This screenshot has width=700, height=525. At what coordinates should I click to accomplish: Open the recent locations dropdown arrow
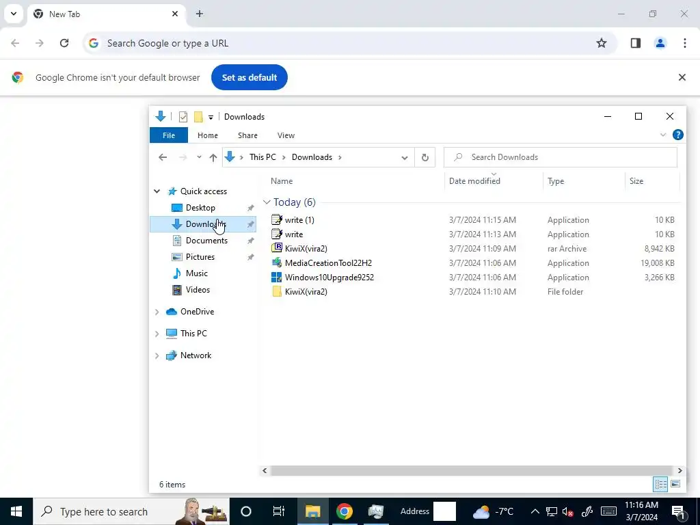pyautogui.click(x=199, y=157)
